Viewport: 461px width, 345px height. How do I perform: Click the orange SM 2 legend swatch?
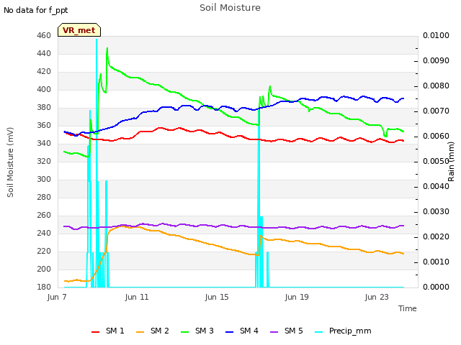(140, 332)
